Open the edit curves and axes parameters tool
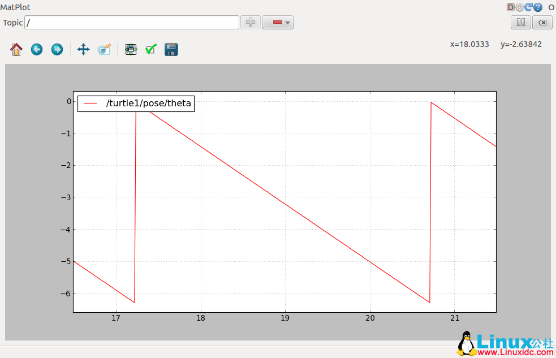This screenshot has width=556, height=358. (x=151, y=49)
